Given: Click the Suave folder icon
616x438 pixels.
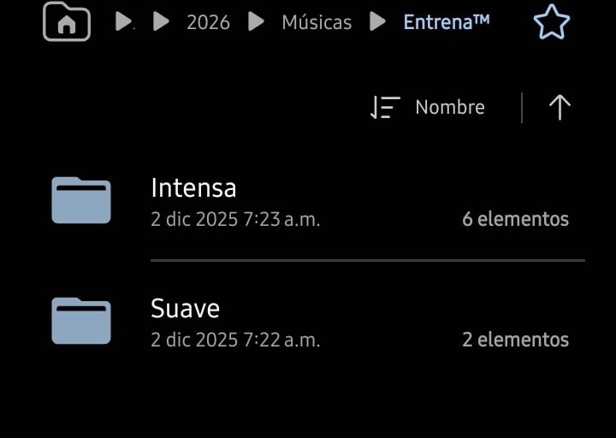Looking at the screenshot, I should click(81, 321).
